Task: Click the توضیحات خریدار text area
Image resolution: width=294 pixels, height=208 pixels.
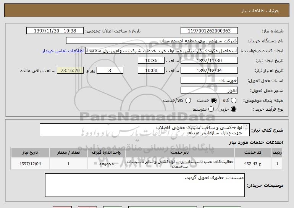Action: pos(144,185)
